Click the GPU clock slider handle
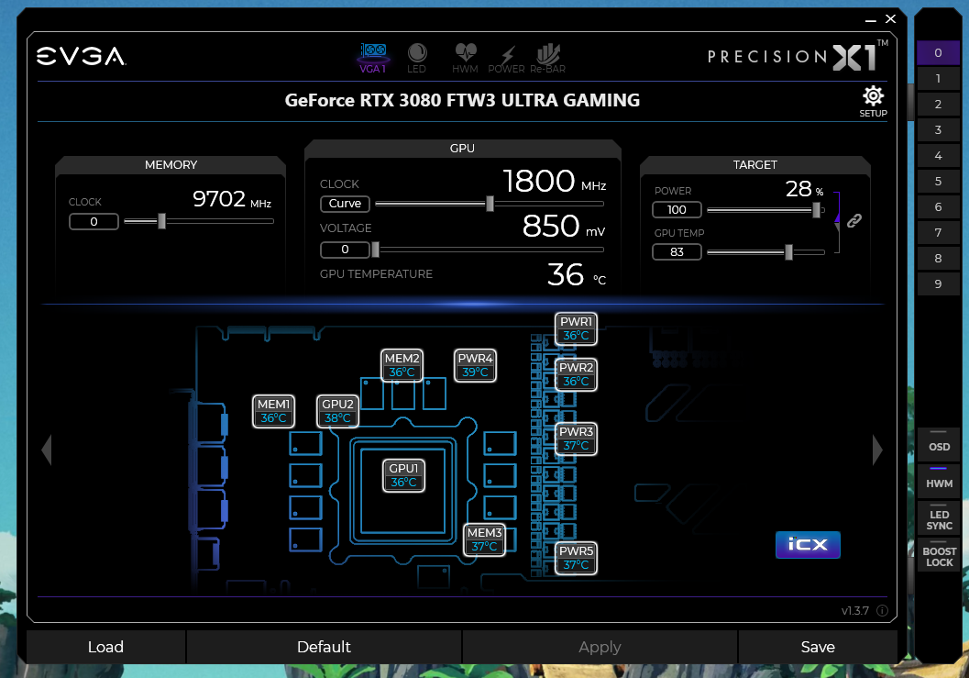Image resolution: width=969 pixels, height=678 pixels. pyautogui.click(x=490, y=204)
